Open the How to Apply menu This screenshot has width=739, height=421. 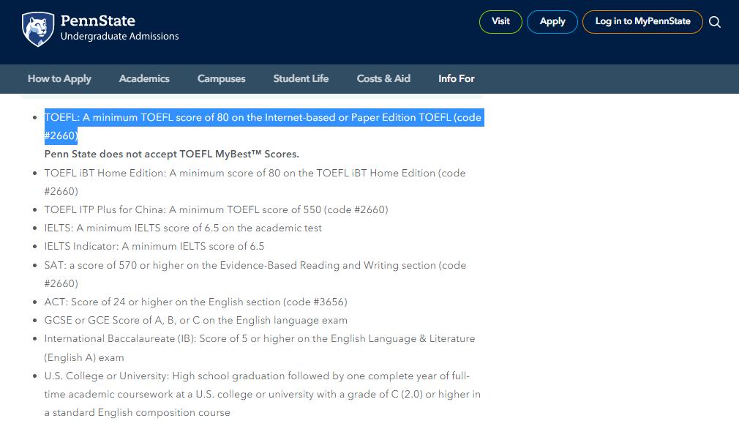tap(59, 79)
